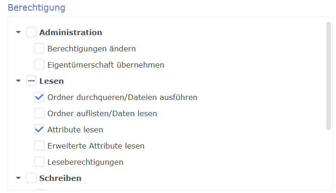
Task: Tick the Eigentümerschaft übernehmen checkbox
Action: 40,65
